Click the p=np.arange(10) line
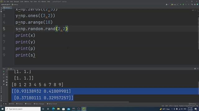 click(x=34, y=22)
